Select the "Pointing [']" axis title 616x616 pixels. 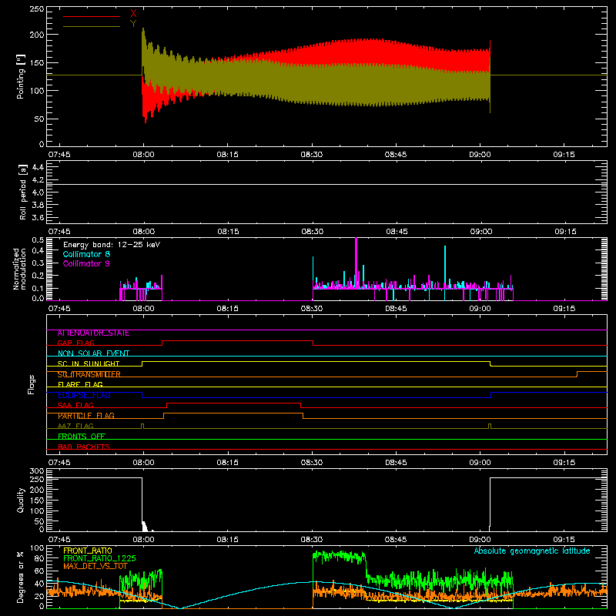tap(21, 76)
